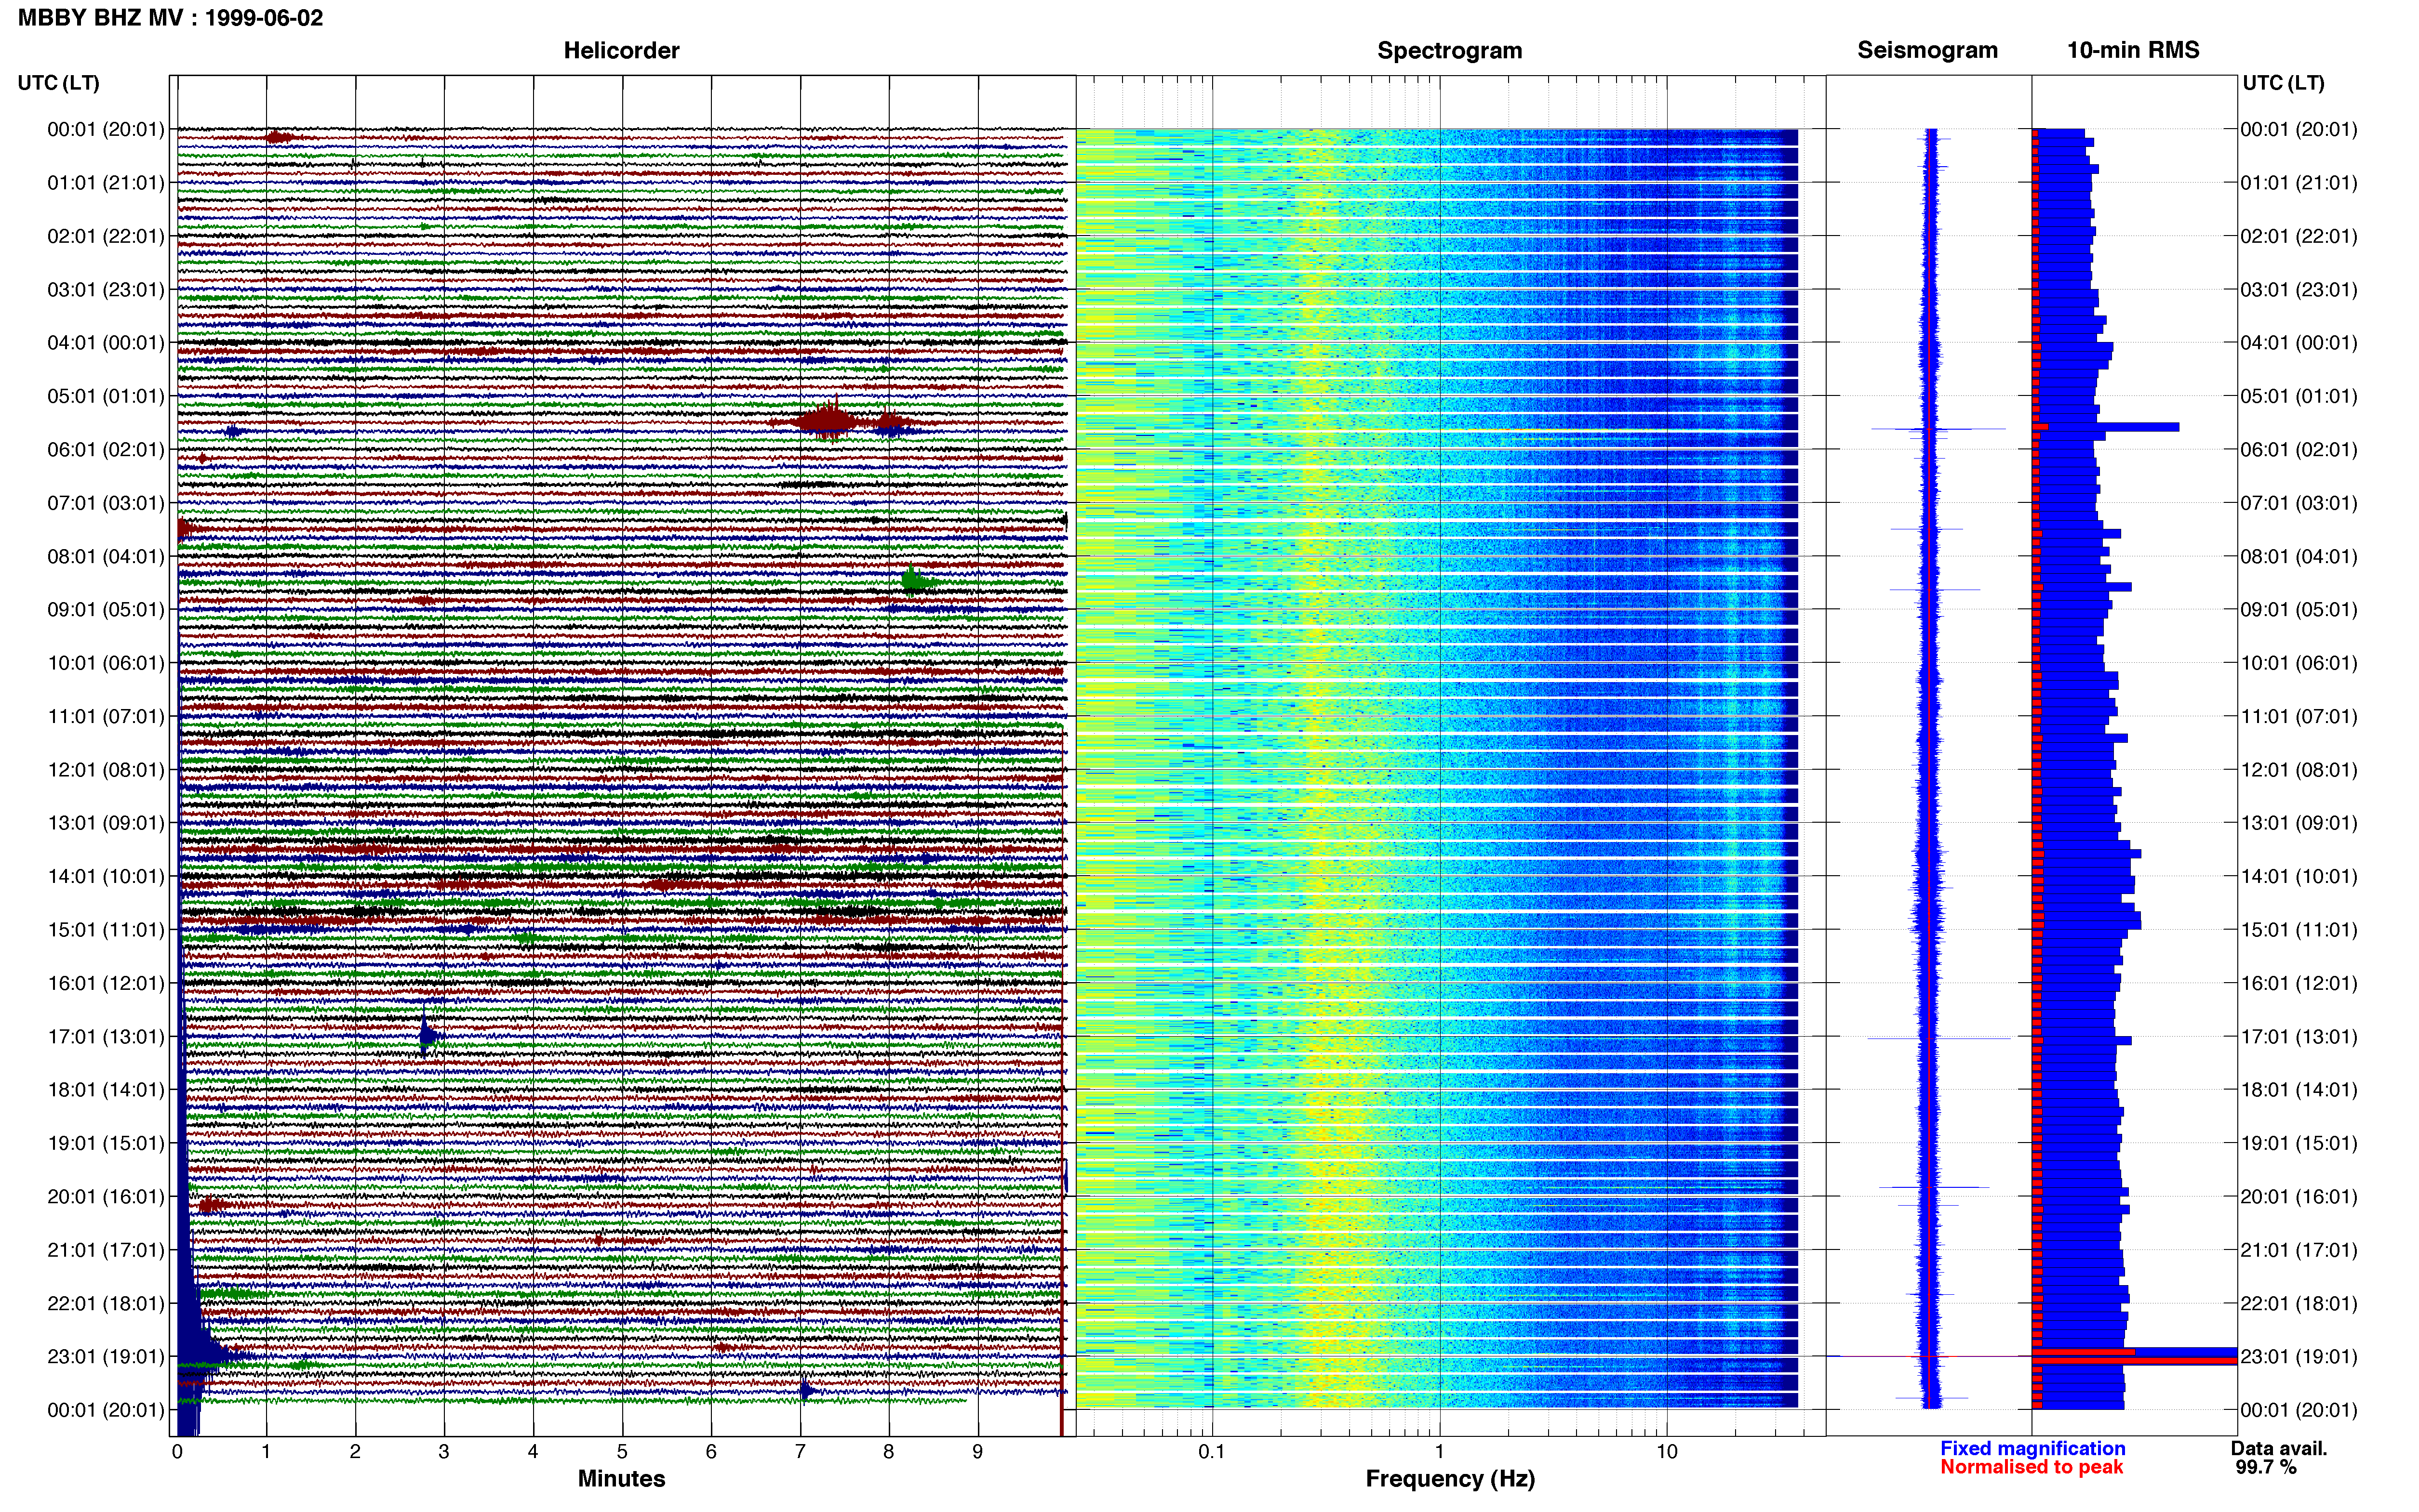Select the Seismogram panel heading
The width and height of the screenshot is (2419, 1512).
[x=1928, y=50]
